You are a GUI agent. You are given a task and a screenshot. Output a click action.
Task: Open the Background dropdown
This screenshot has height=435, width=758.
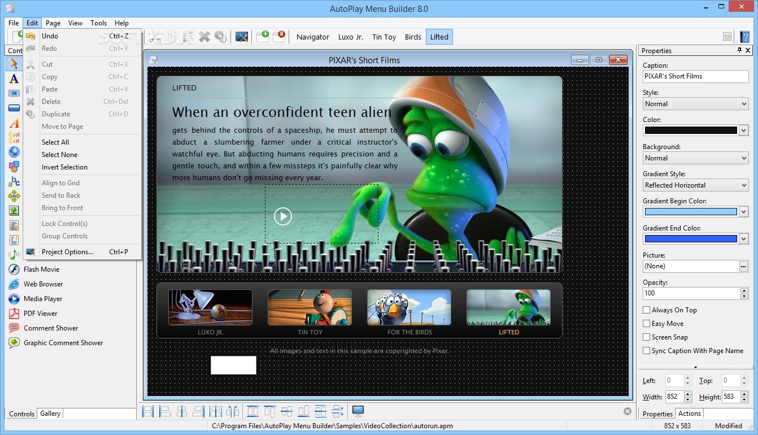coord(696,158)
